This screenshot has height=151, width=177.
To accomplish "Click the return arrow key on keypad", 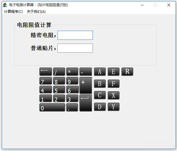I will point(86,103).
